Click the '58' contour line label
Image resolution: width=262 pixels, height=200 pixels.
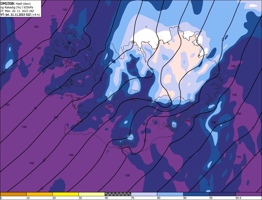pos(101,80)
